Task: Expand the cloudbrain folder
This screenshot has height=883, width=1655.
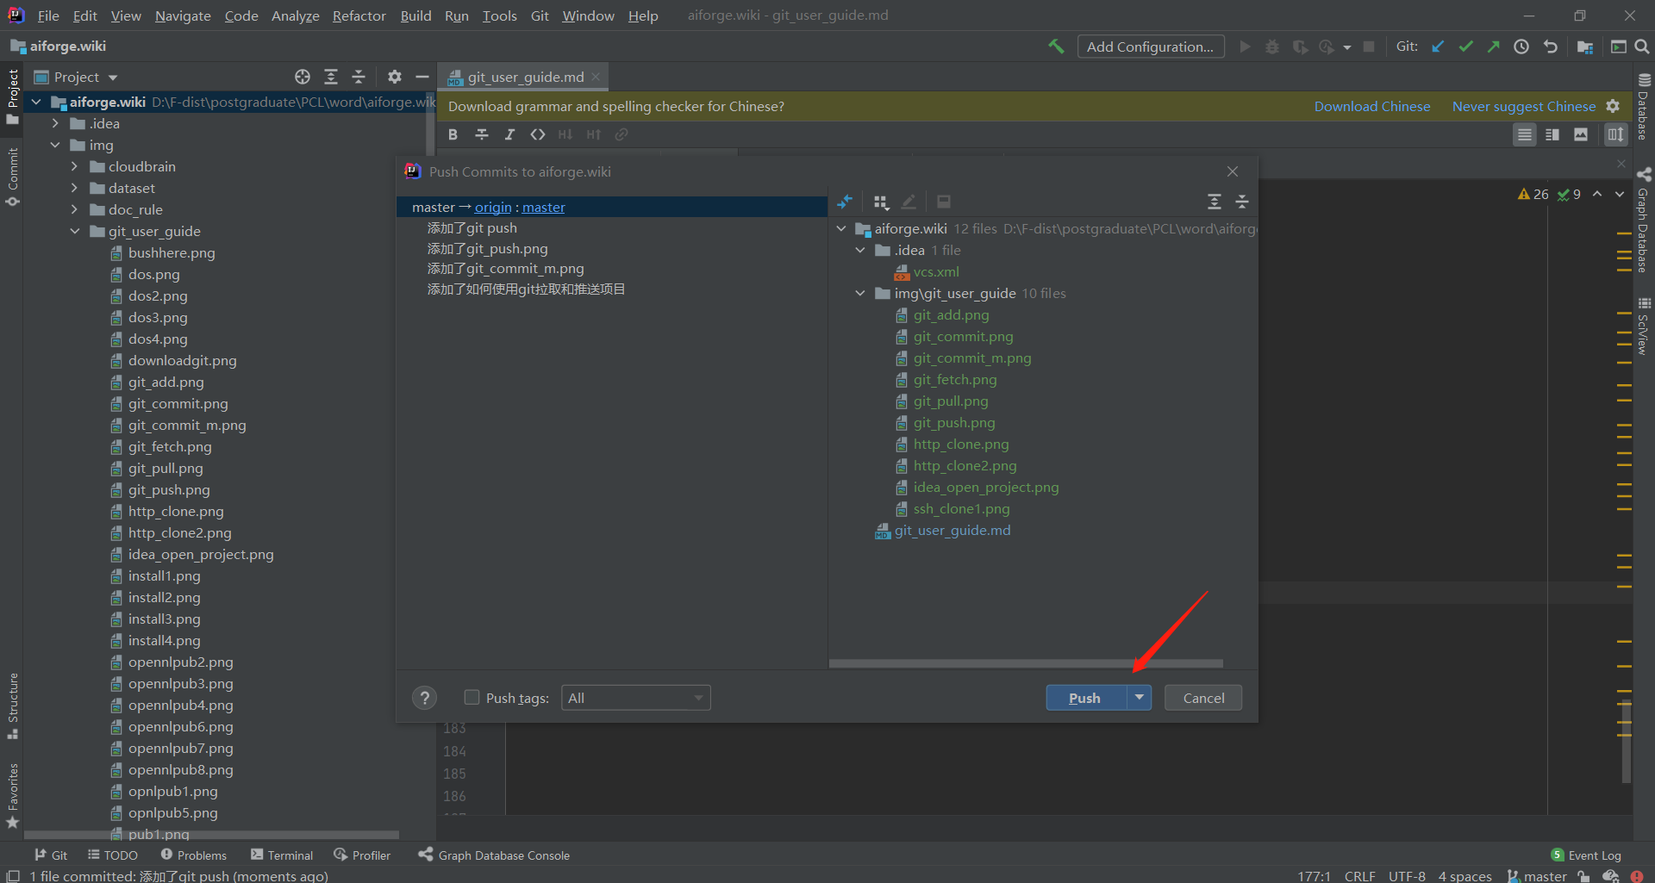Action: tap(74, 167)
